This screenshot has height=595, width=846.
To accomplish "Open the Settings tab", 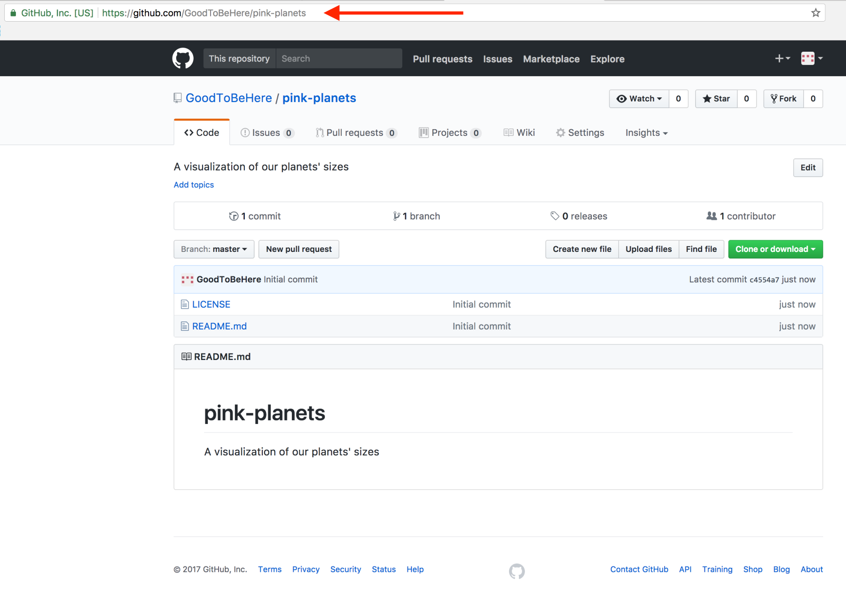I will [x=580, y=133].
